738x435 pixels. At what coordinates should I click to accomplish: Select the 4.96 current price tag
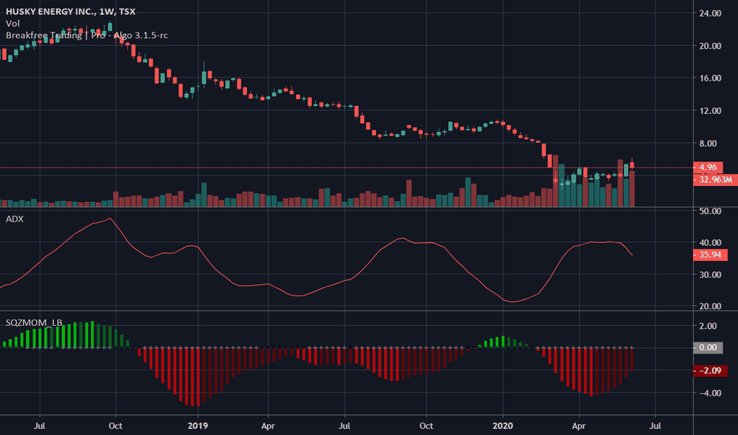tap(708, 167)
